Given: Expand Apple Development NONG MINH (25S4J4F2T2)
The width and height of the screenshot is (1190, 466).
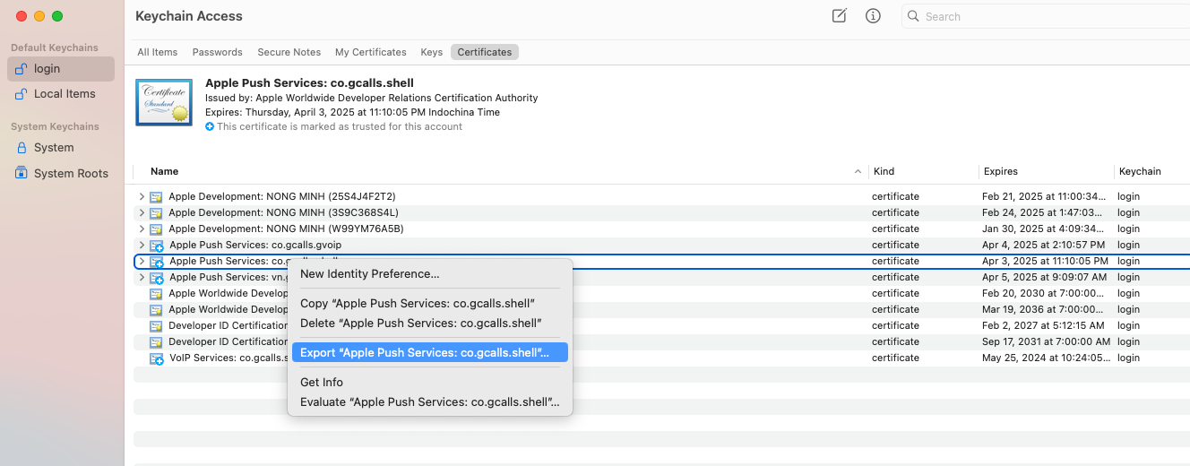Looking at the screenshot, I should (x=142, y=196).
